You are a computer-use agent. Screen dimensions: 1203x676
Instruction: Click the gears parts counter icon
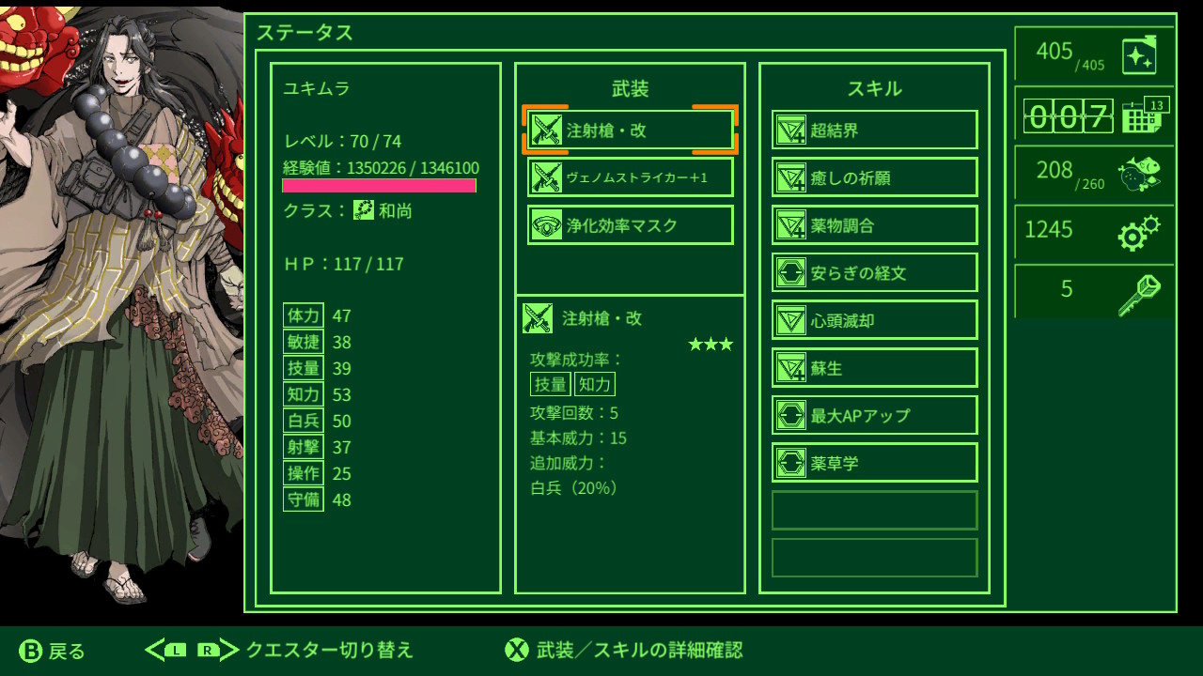click(x=1139, y=233)
